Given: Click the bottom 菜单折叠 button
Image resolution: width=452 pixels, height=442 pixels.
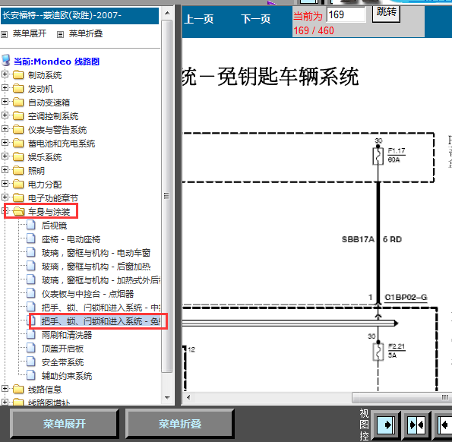Looking at the screenshot, I should pos(179,424).
